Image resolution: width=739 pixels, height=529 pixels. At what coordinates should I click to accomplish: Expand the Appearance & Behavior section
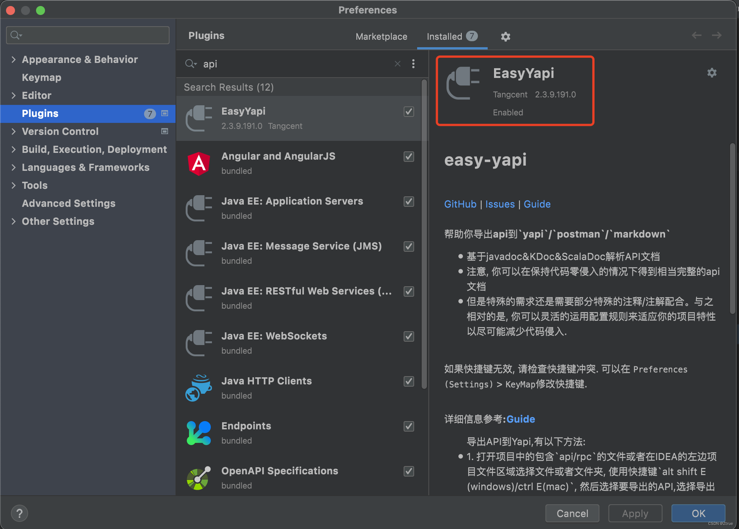(14, 59)
